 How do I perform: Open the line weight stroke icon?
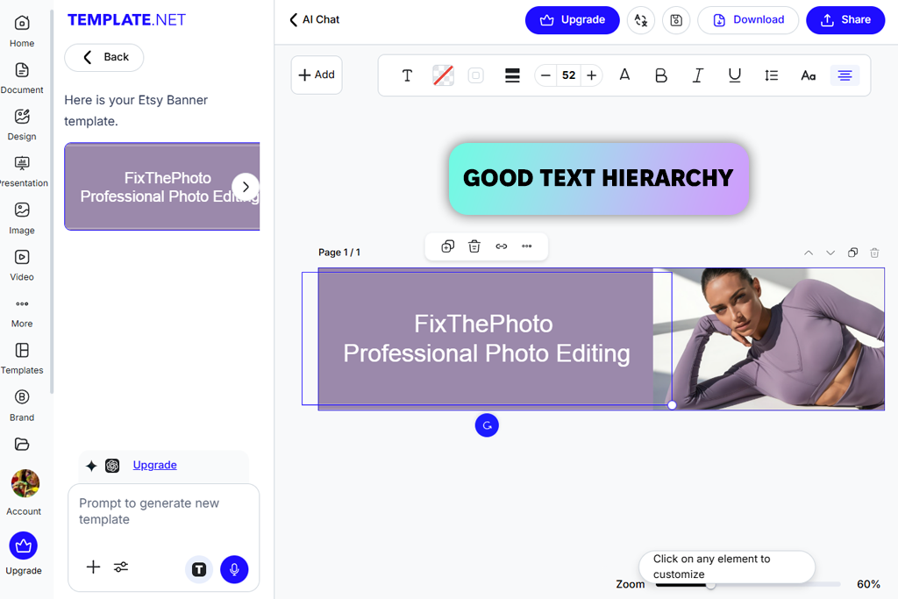click(x=512, y=75)
